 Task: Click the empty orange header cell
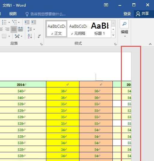[x=96, y=84]
